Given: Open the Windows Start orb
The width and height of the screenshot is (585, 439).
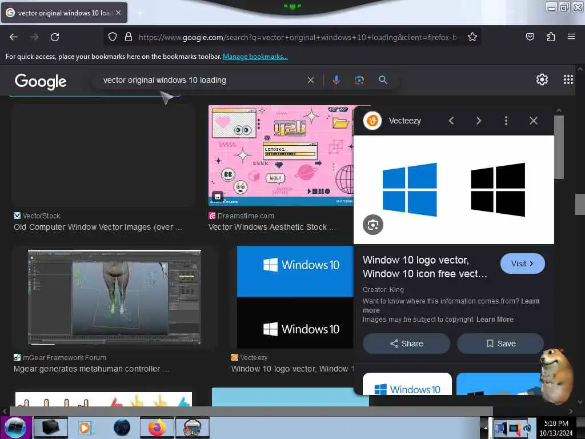Looking at the screenshot, I should pyautogui.click(x=15, y=428).
